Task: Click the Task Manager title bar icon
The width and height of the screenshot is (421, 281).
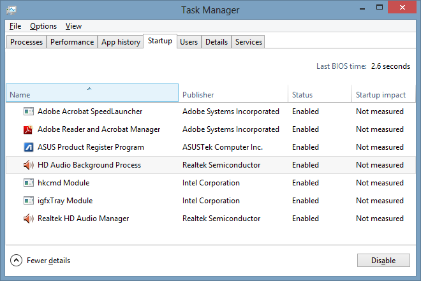Action: pyautogui.click(x=12, y=10)
